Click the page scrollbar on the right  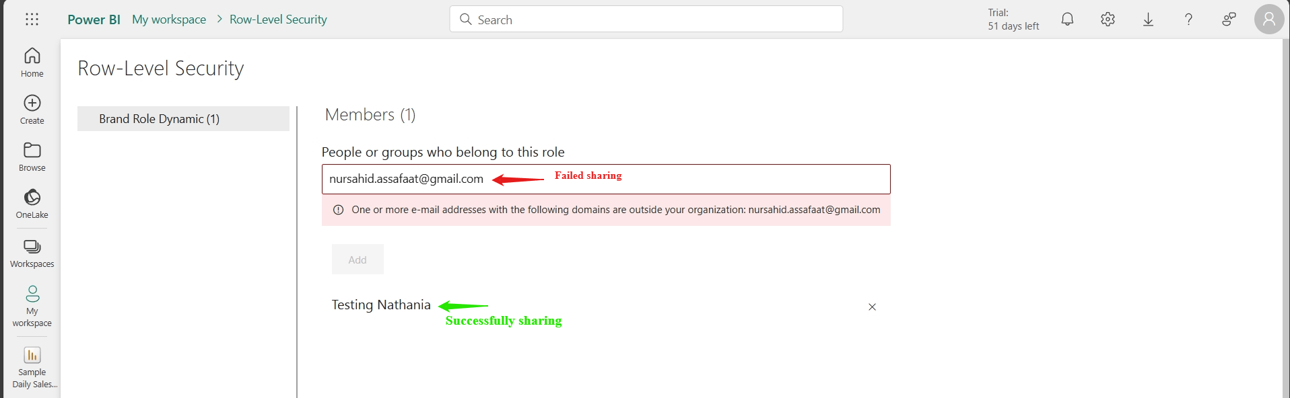(1286, 218)
